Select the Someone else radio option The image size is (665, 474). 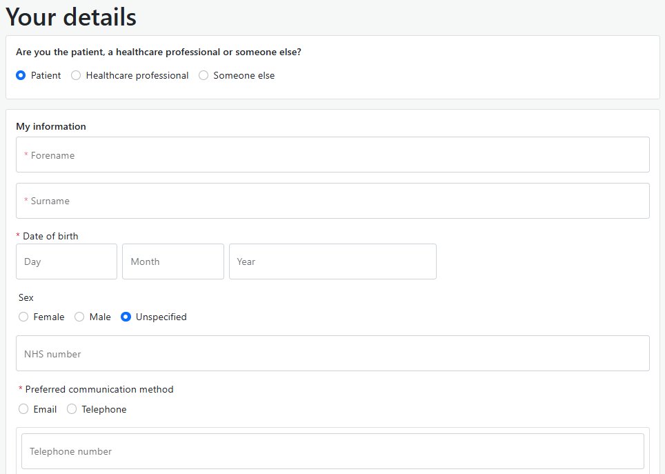204,75
